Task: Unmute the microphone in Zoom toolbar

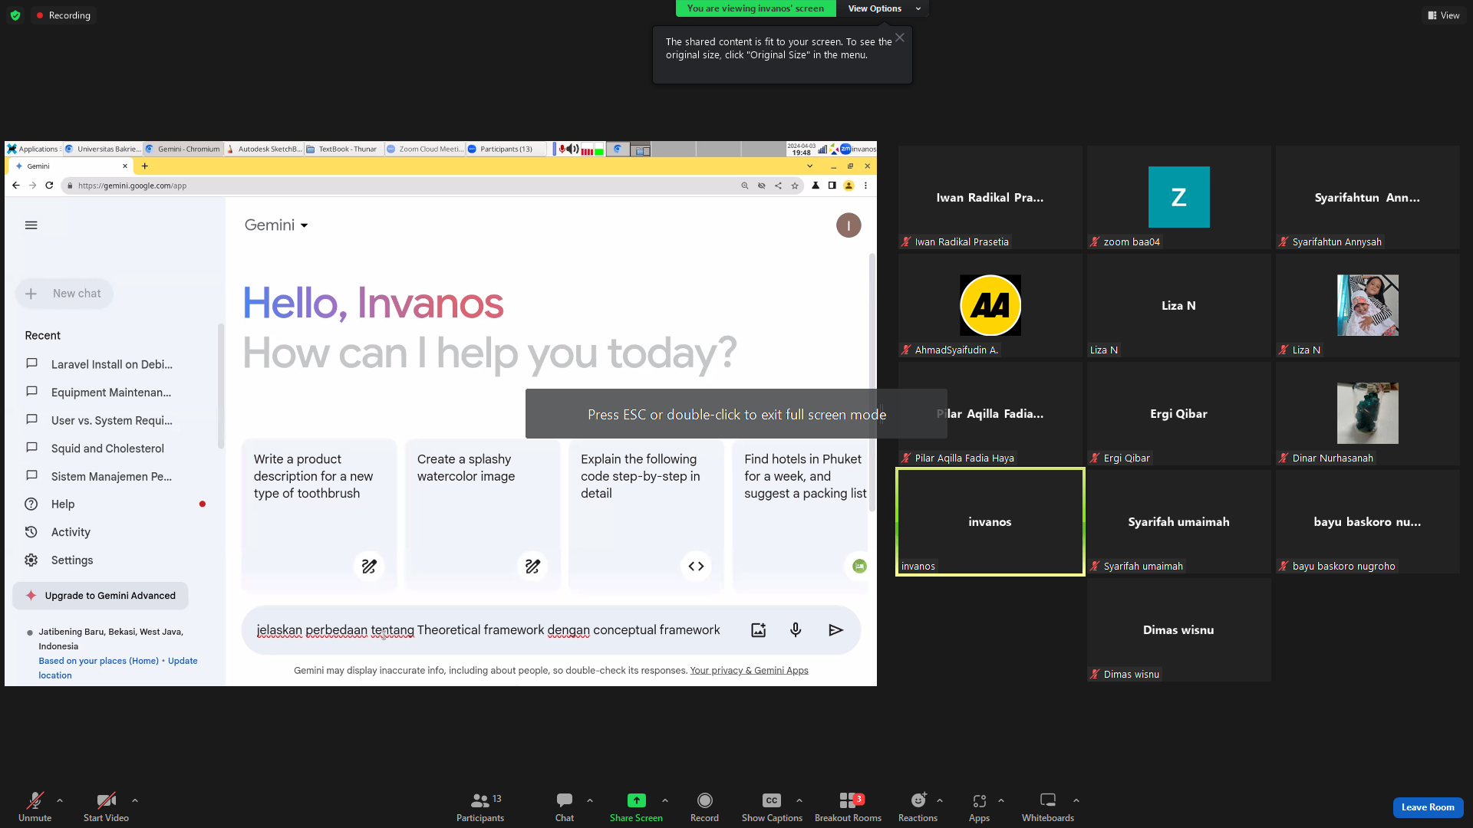Action: click(35, 807)
